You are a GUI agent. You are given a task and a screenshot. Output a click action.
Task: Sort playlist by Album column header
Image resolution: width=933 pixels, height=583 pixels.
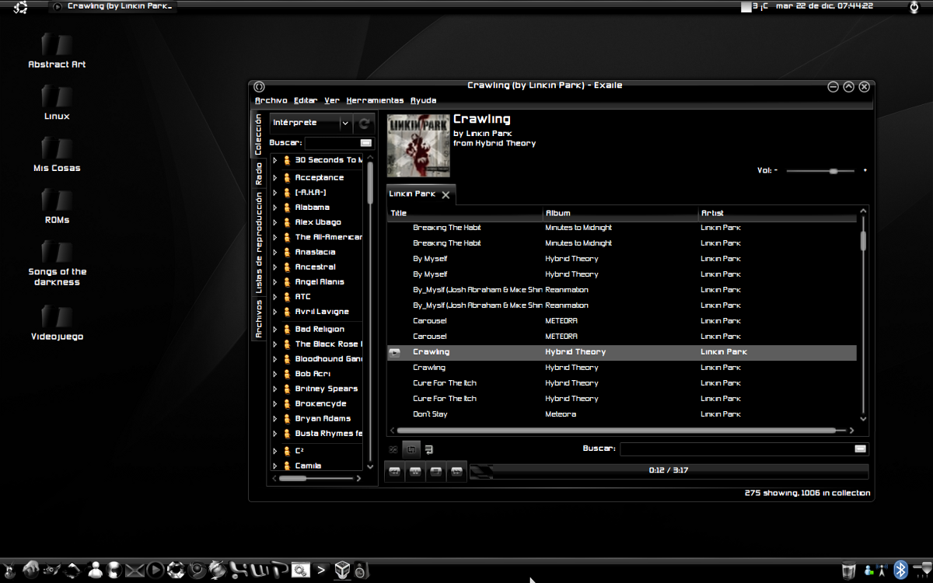coord(620,213)
